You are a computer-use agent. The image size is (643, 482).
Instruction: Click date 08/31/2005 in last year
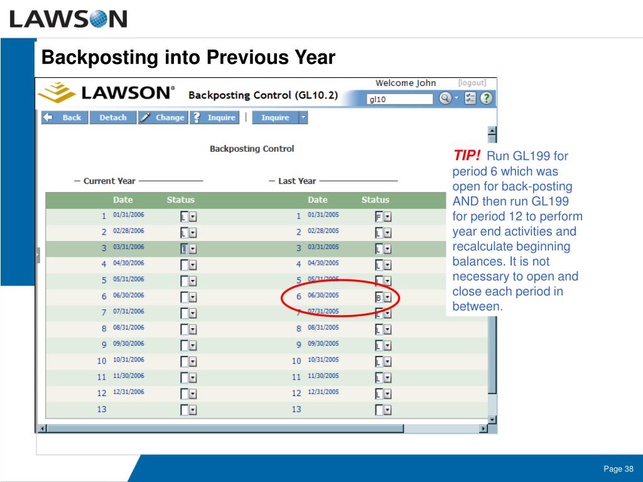323,327
